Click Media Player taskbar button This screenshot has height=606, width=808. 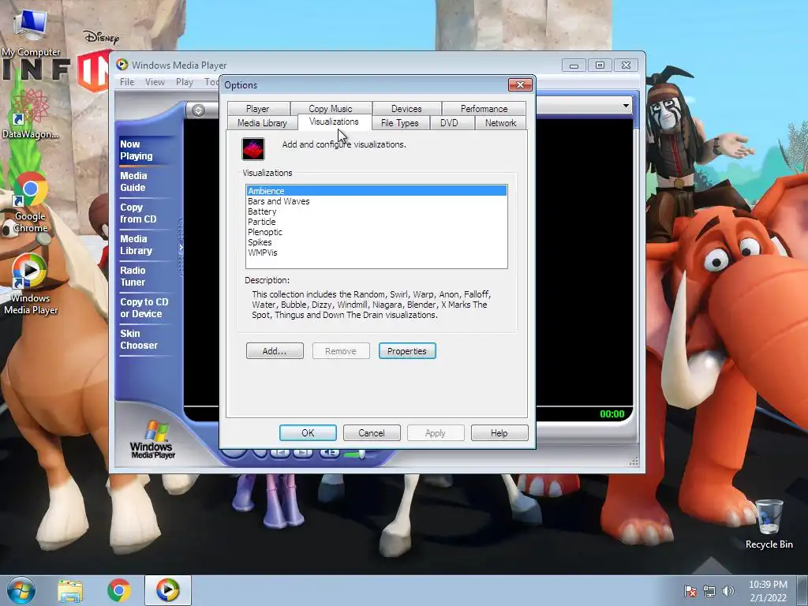click(x=168, y=590)
